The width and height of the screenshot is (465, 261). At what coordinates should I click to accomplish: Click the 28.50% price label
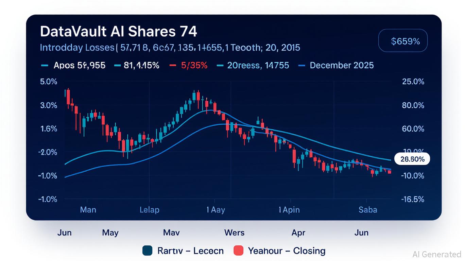(412, 159)
